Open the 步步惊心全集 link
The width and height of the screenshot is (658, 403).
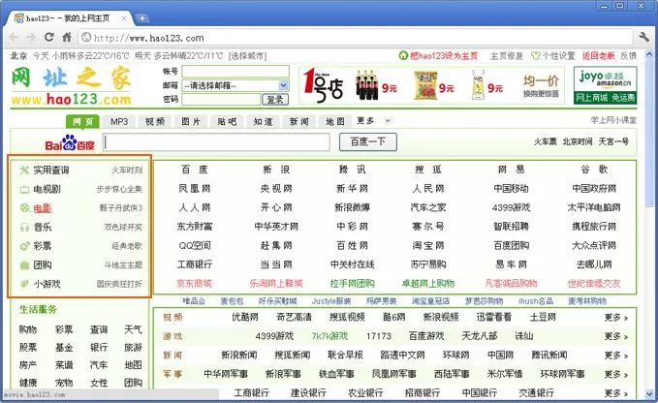click(119, 189)
